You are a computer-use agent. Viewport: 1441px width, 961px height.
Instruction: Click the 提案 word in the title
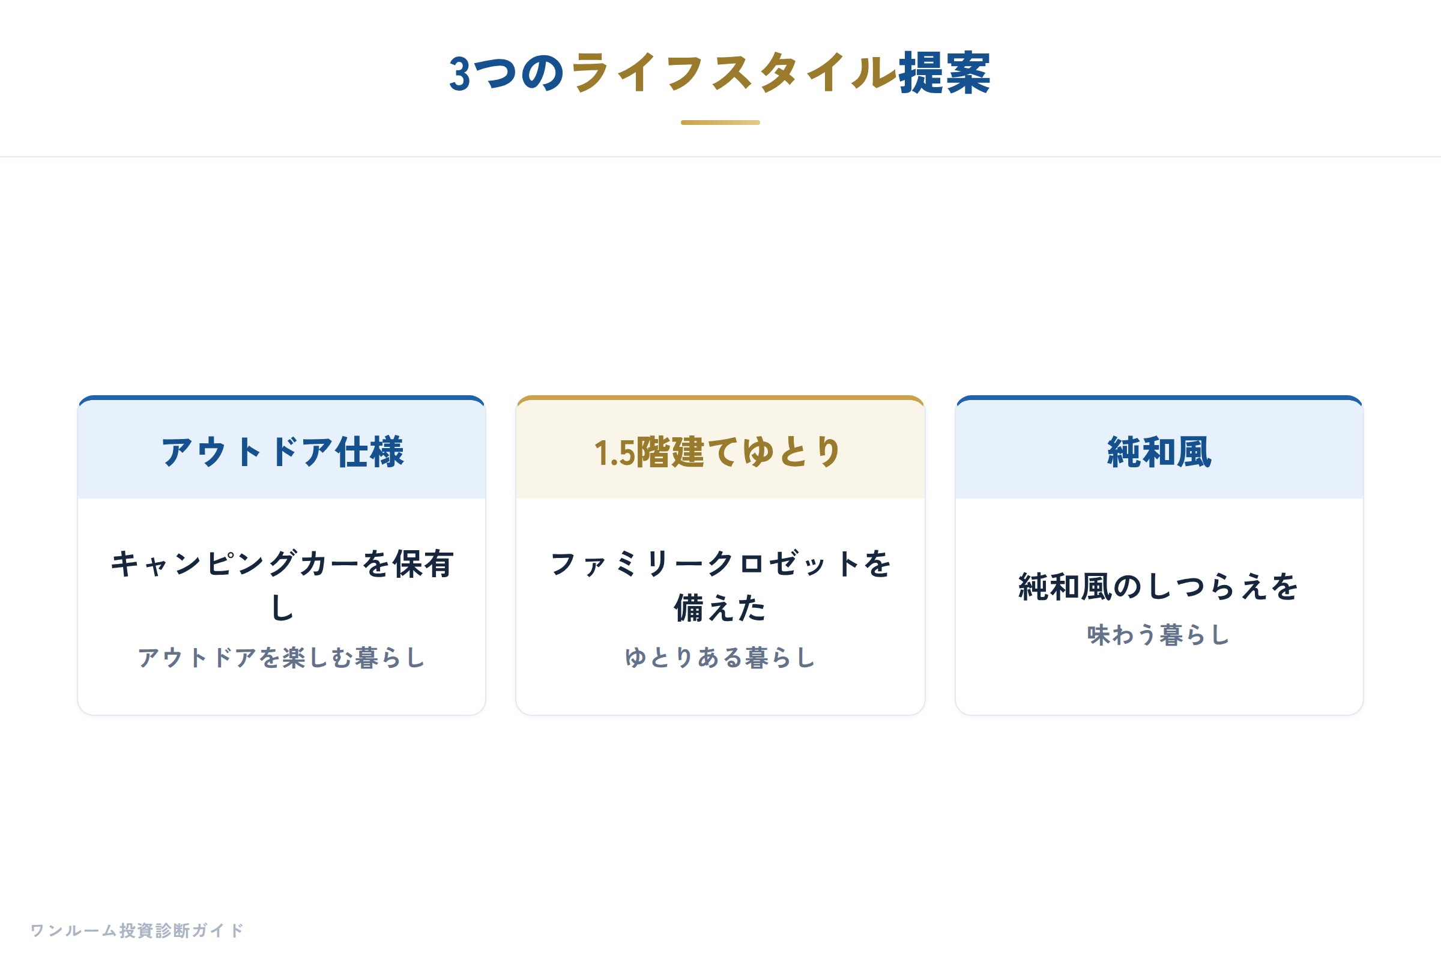[x=944, y=73]
